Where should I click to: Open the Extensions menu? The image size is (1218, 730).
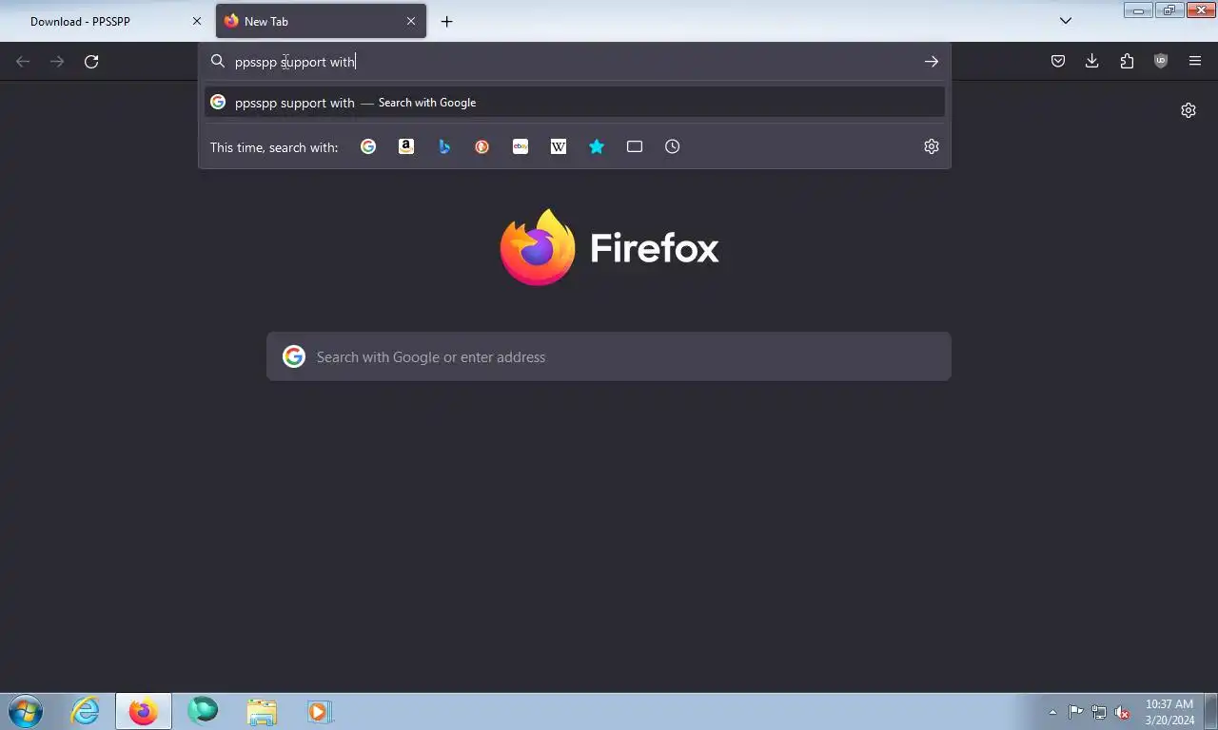(1127, 62)
